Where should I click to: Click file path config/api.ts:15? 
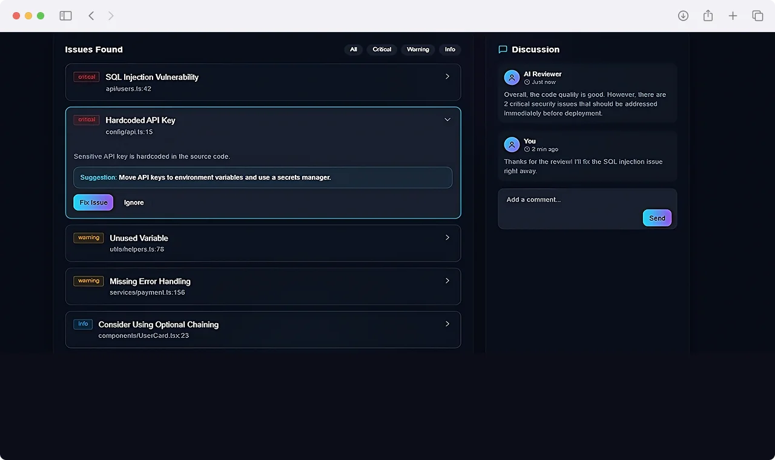point(129,132)
